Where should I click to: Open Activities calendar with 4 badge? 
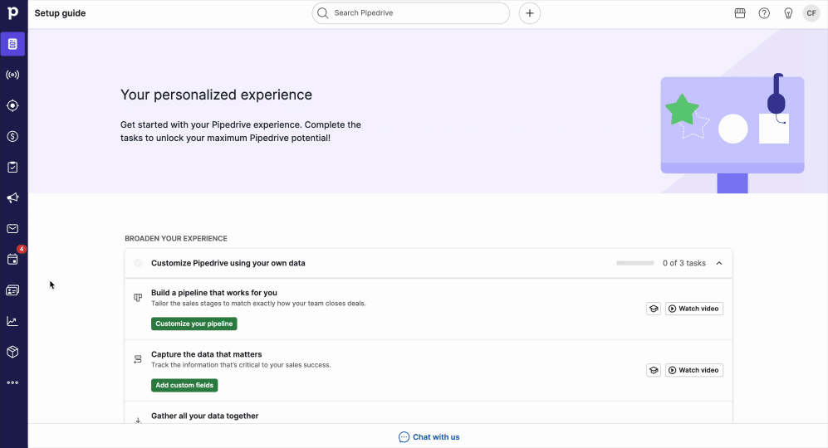12,259
